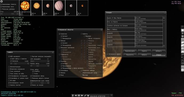Click the Свечение slider track
This screenshot has width=184, height=97.
pyautogui.click(x=20, y=63)
